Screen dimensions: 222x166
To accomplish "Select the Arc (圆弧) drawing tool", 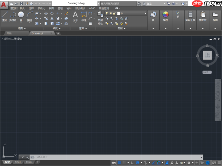I will click(30, 16).
